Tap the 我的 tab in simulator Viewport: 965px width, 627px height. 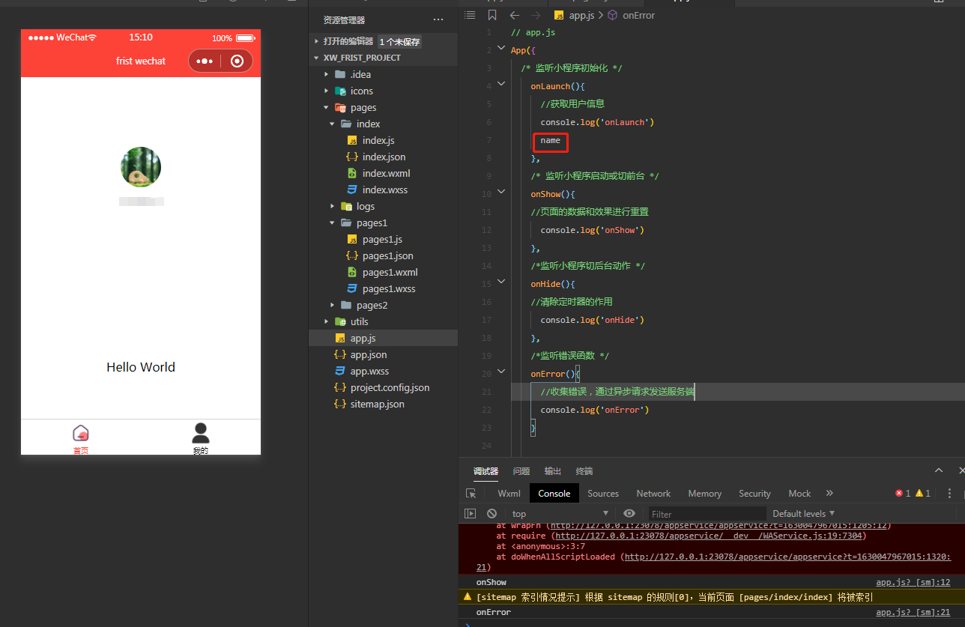(x=200, y=439)
